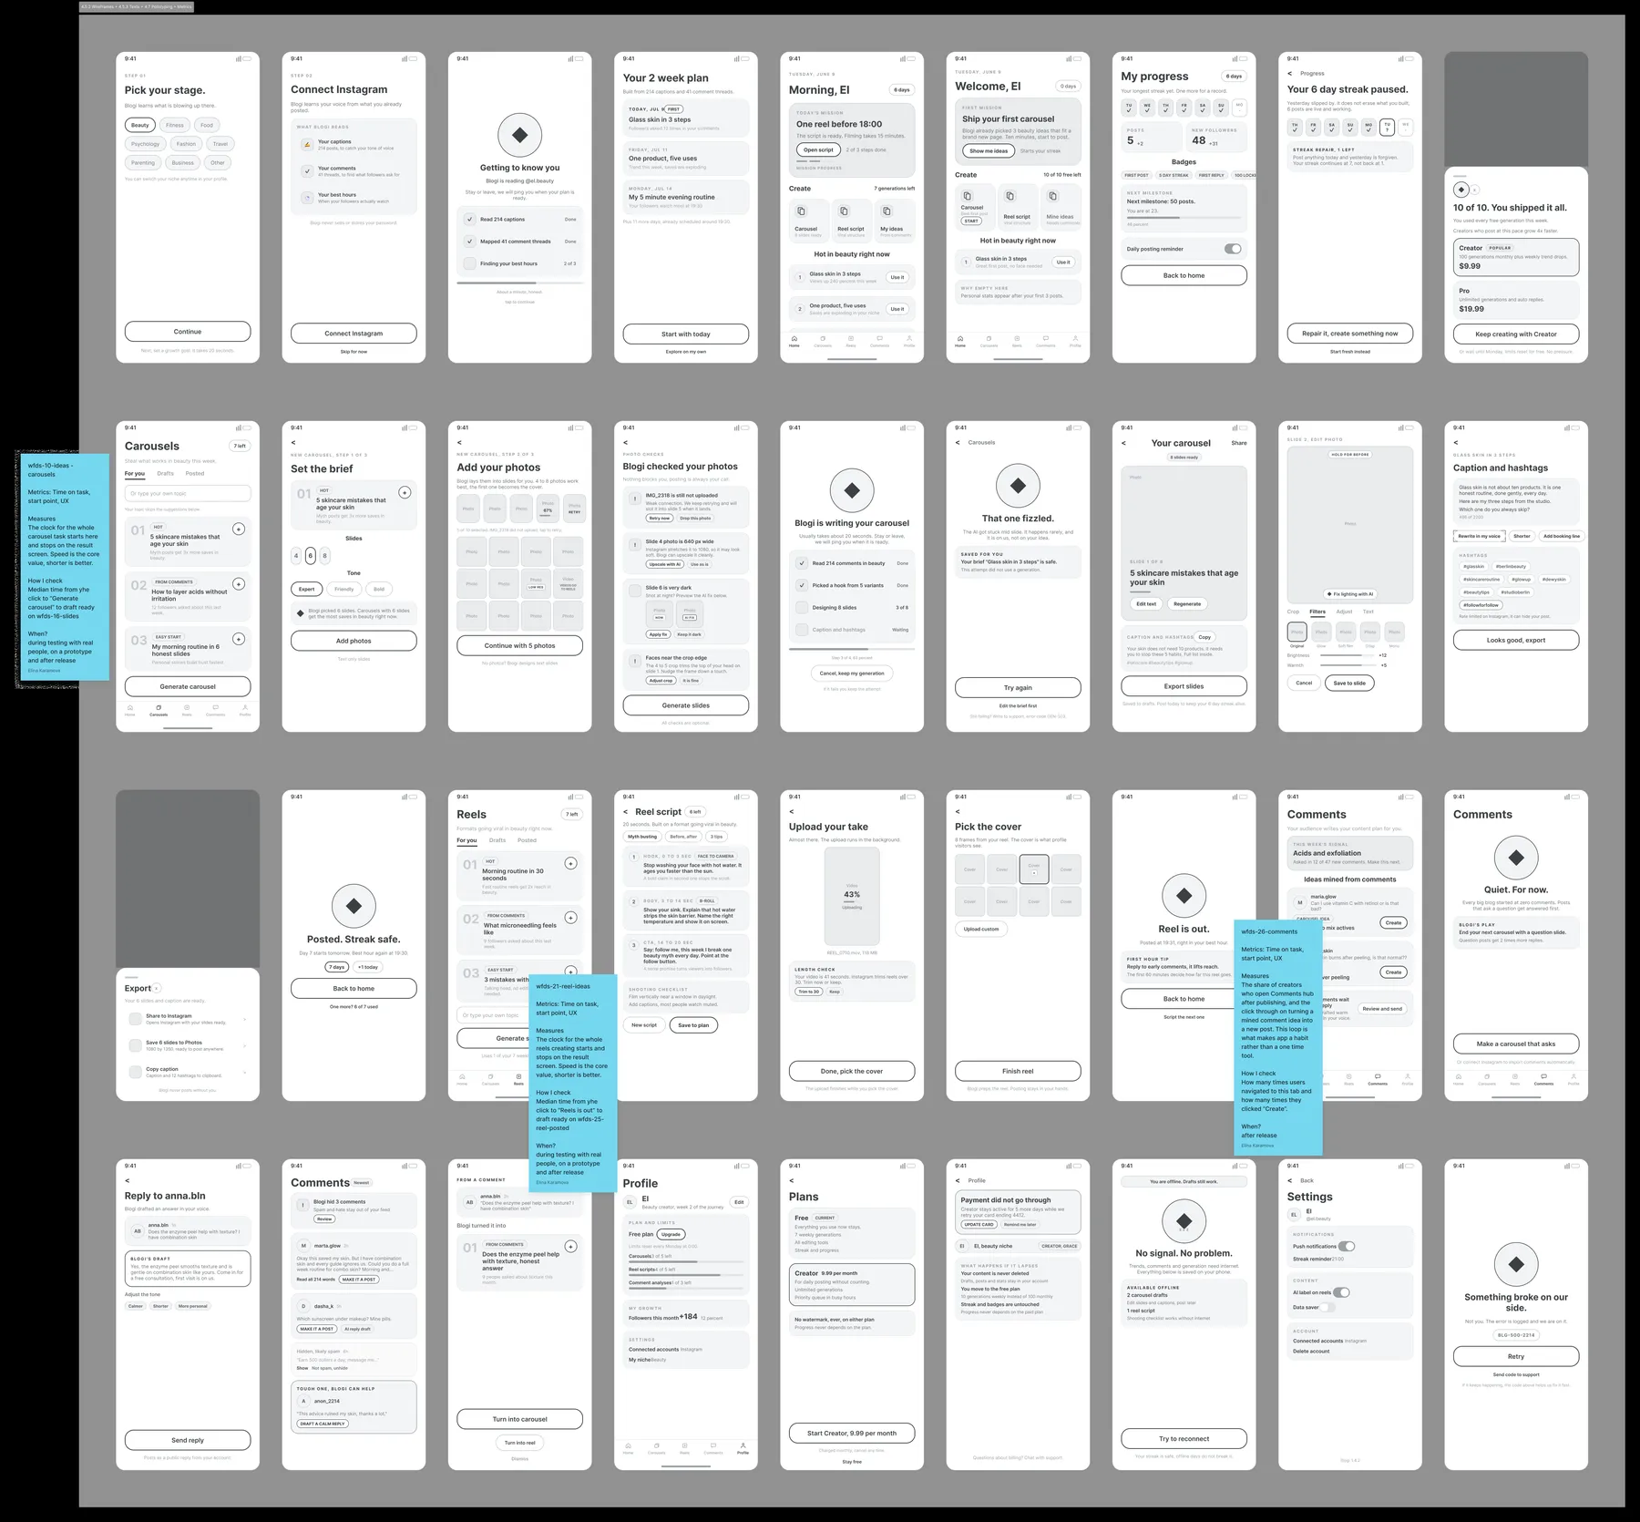Click Reel script icon on Morning, El screen
This screenshot has width=1640, height=1522.
(x=845, y=211)
